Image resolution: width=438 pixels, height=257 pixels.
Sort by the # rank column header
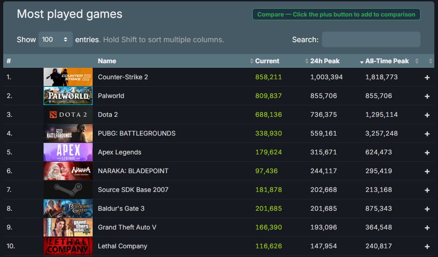pyautogui.click(x=9, y=61)
